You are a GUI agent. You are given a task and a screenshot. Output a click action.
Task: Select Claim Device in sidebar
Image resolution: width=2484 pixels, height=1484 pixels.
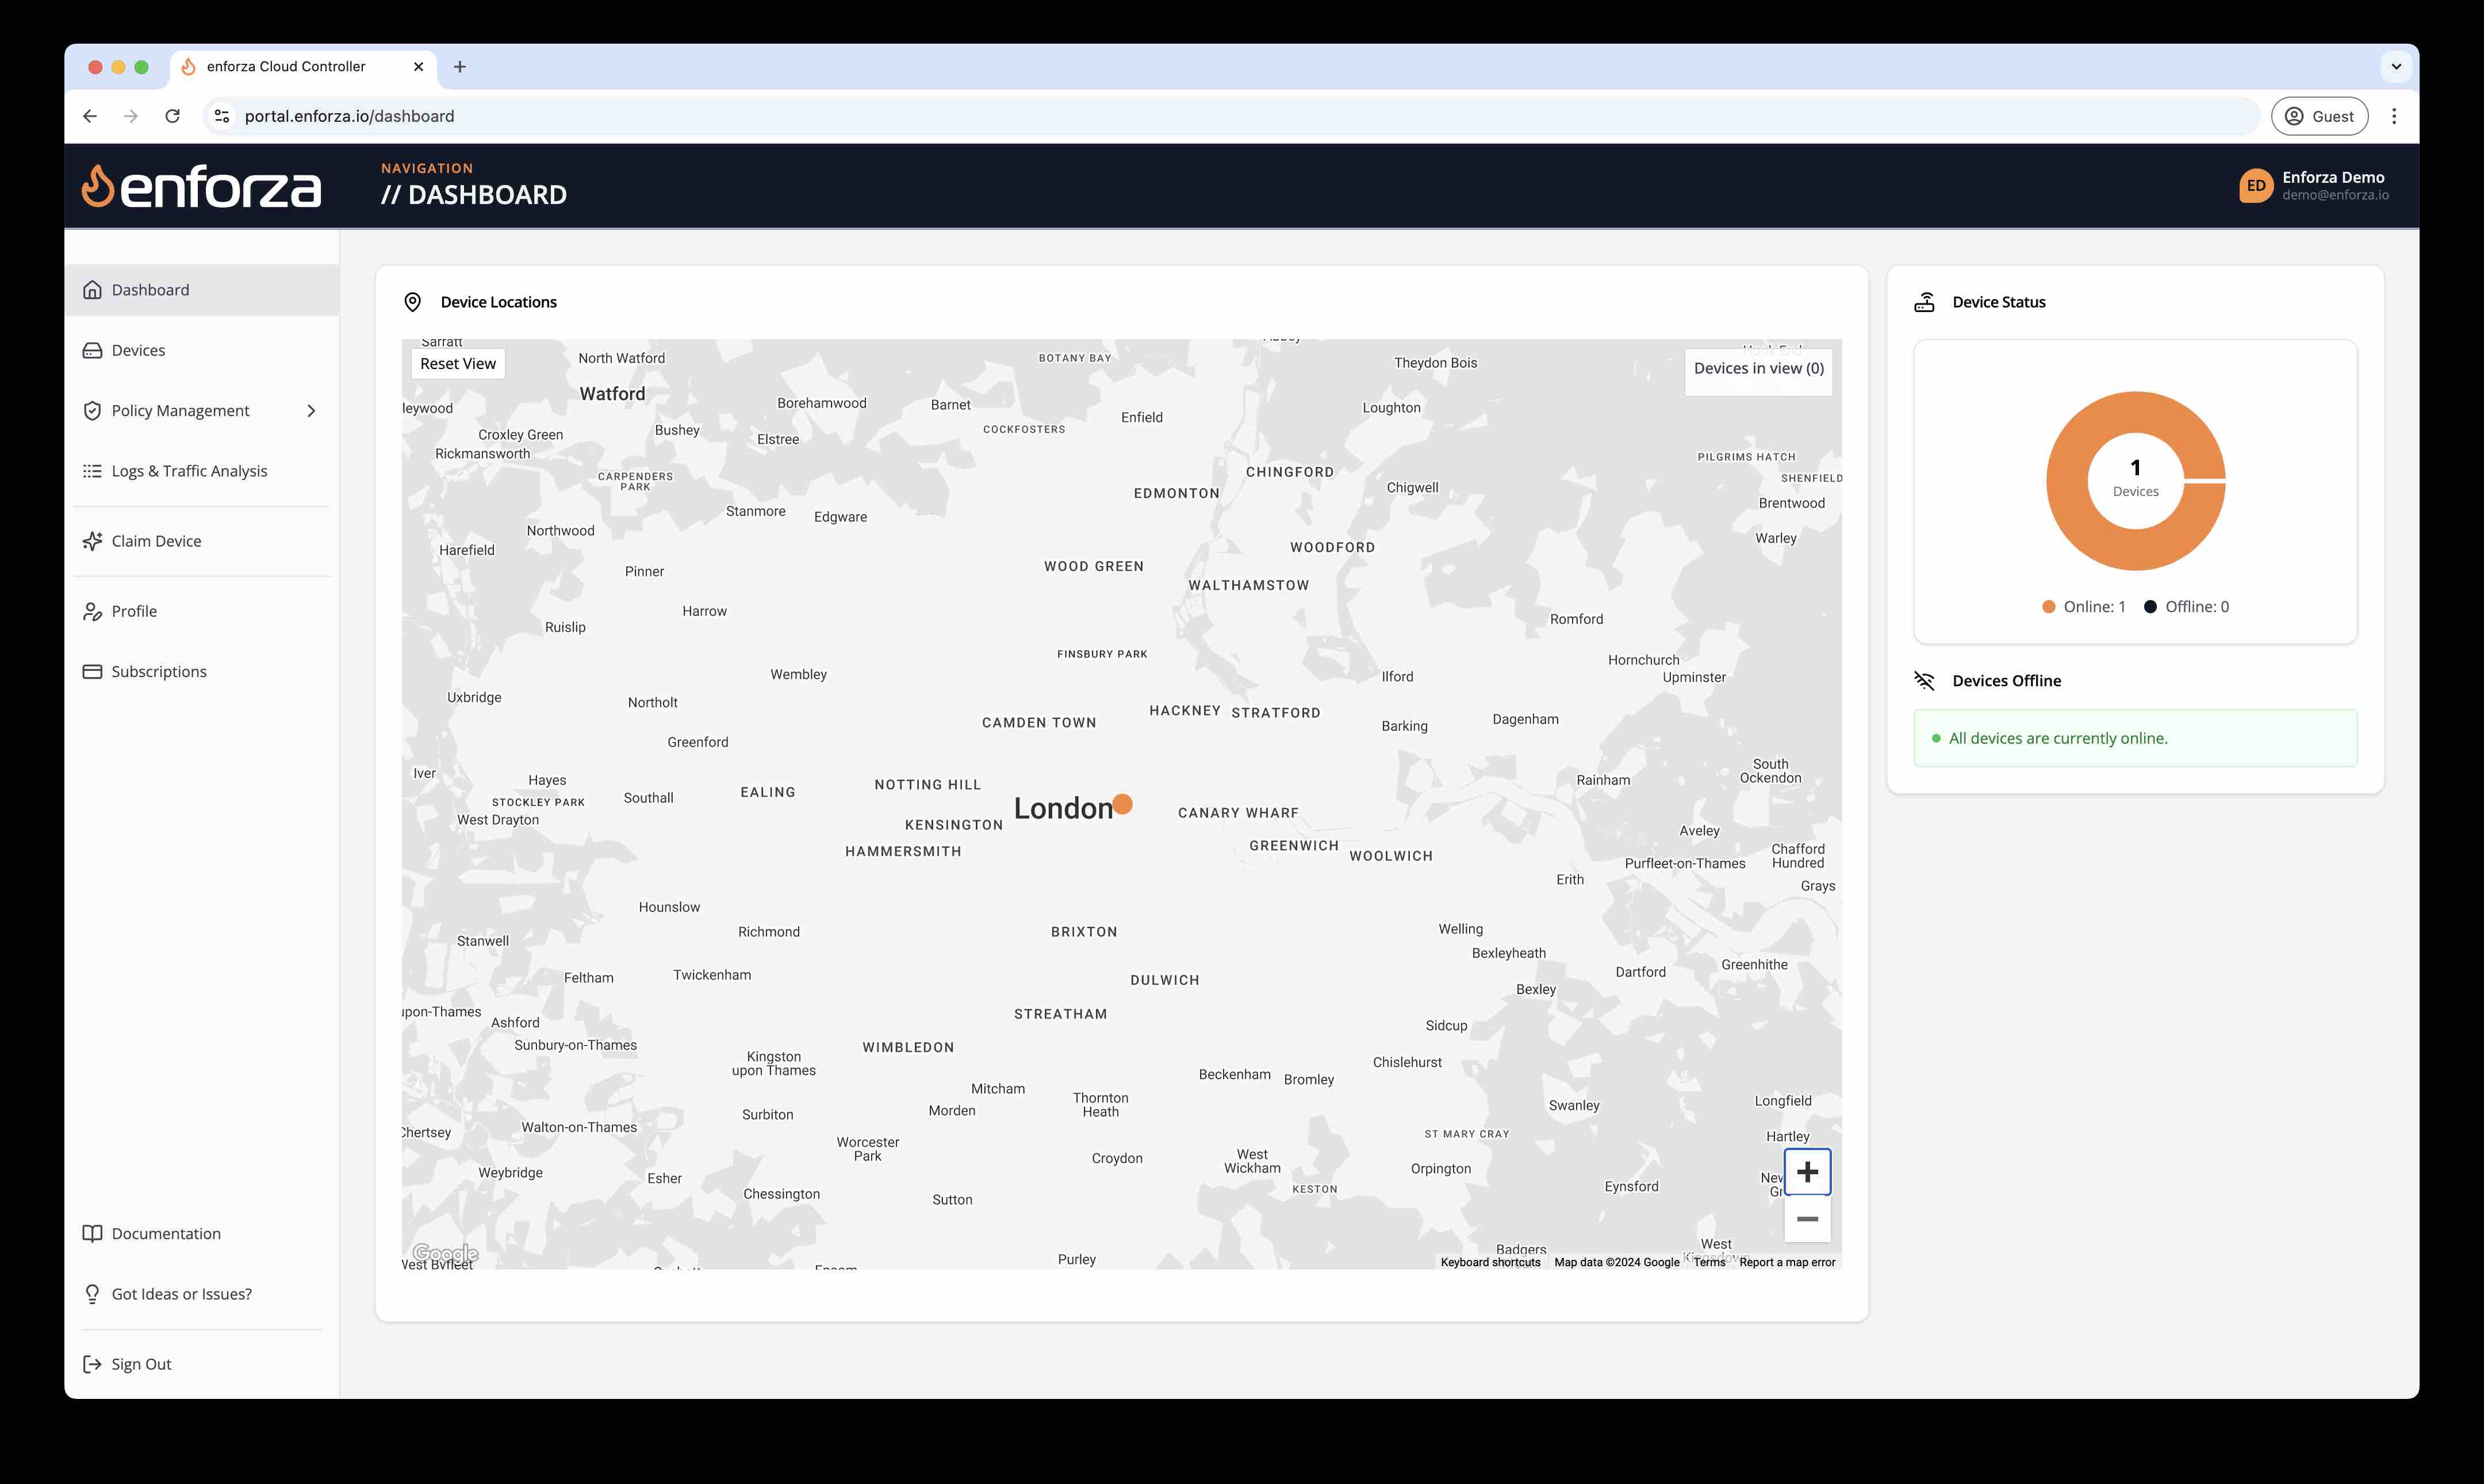coord(202,541)
